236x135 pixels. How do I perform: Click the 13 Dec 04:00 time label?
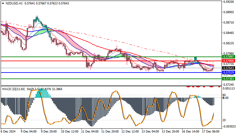point(150,132)
